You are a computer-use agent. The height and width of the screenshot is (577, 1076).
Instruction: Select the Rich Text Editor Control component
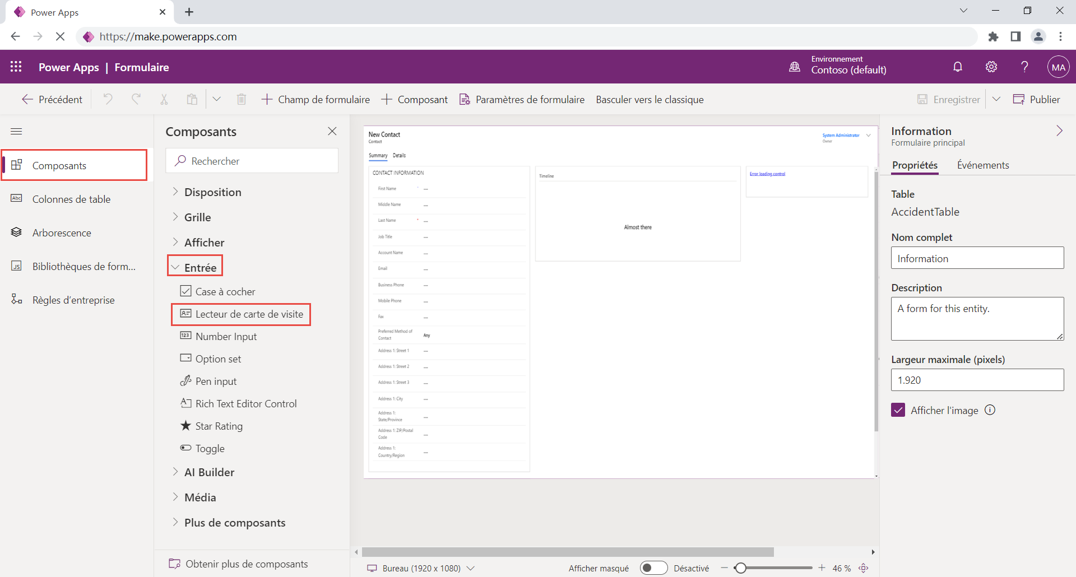click(x=238, y=404)
